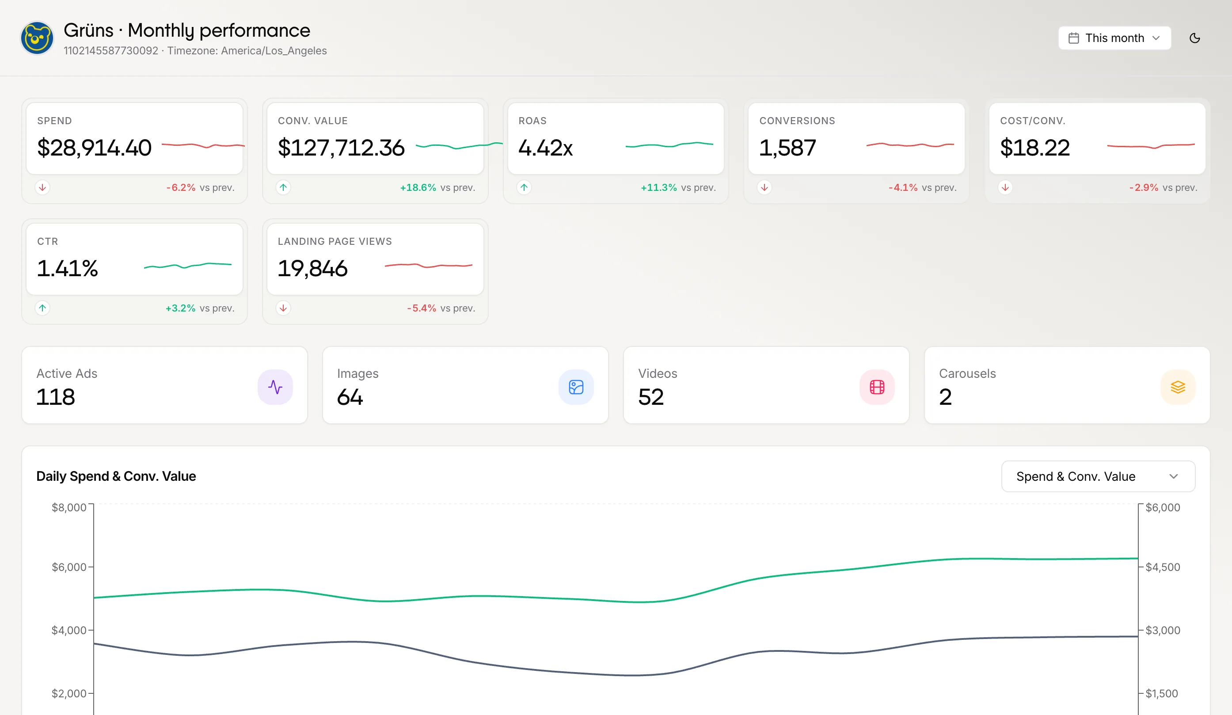1232x715 pixels.
Task: Select the 1,587 conversions value
Action: click(x=787, y=148)
